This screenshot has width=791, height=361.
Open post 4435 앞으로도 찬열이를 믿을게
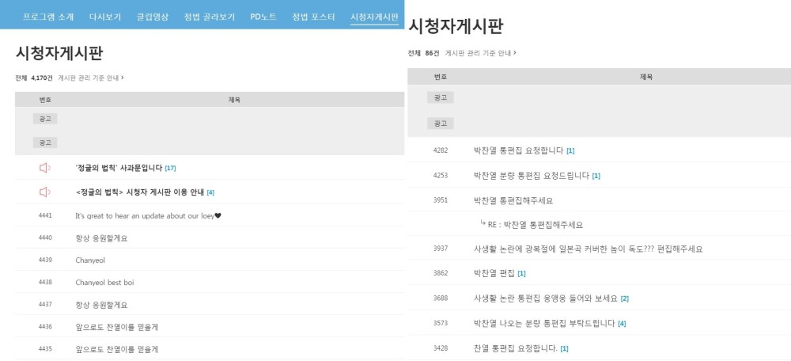point(117,349)
